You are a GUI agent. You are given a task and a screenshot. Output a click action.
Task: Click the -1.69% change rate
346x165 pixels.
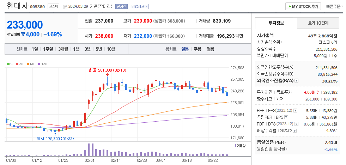click(x=53, y=35)
